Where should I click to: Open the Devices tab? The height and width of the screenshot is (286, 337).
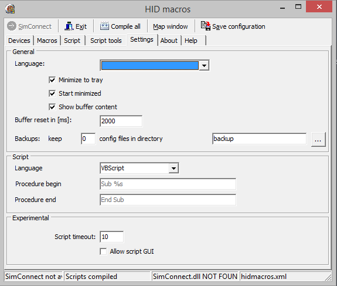click(19, 41)
